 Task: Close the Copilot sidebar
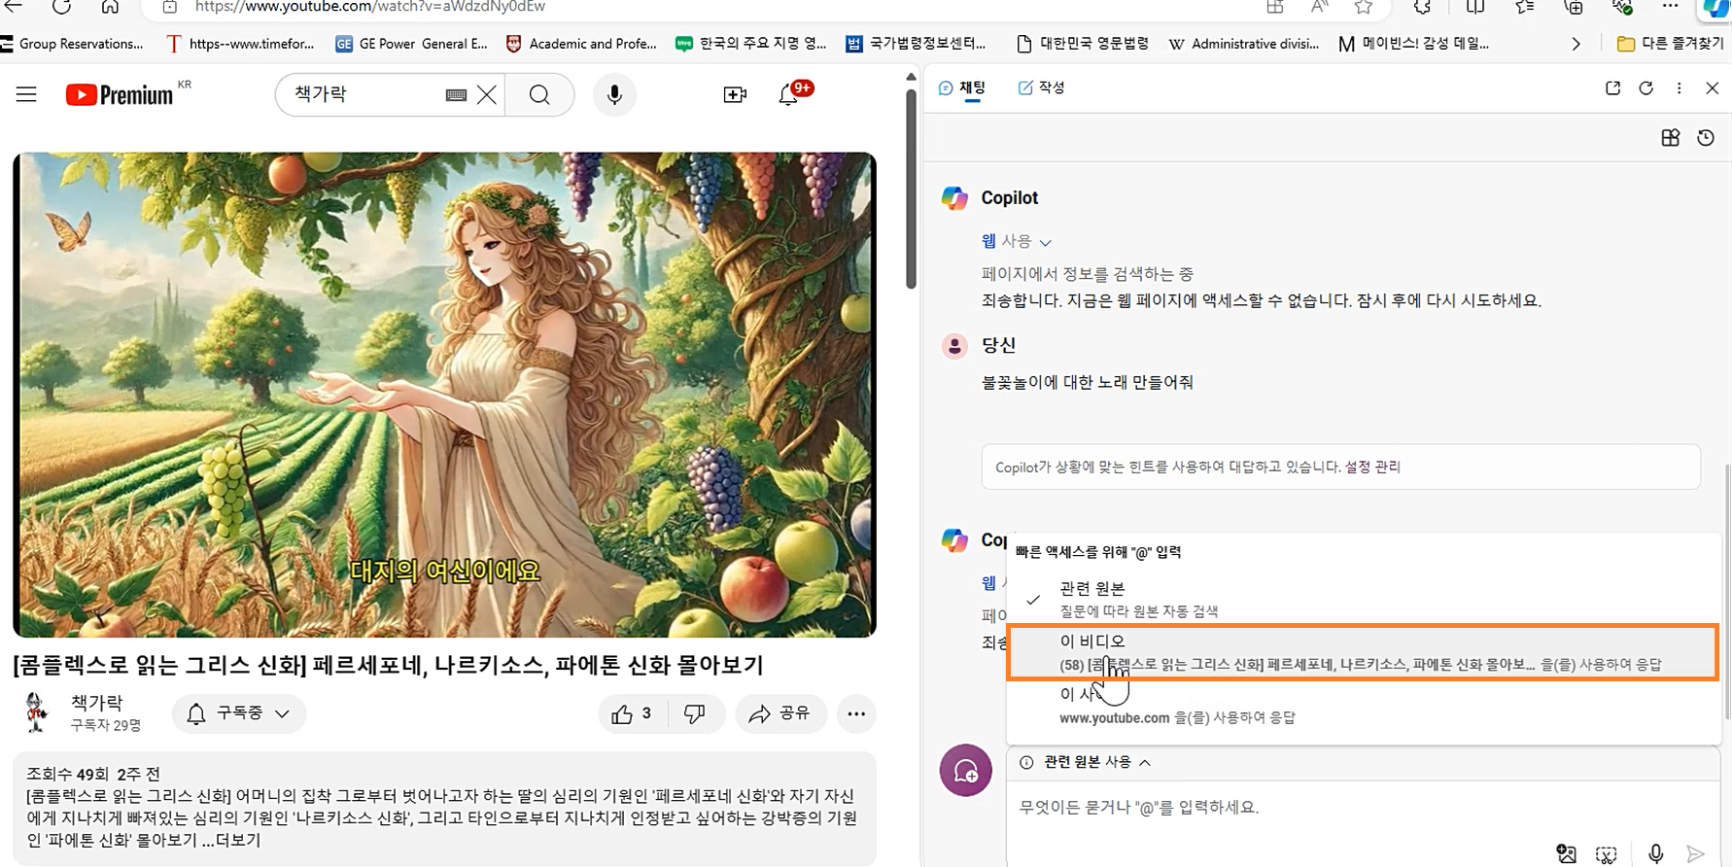(x=1713, y=87)
